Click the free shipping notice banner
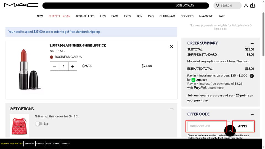The image size is (265, 149). (x=91, y=32)
